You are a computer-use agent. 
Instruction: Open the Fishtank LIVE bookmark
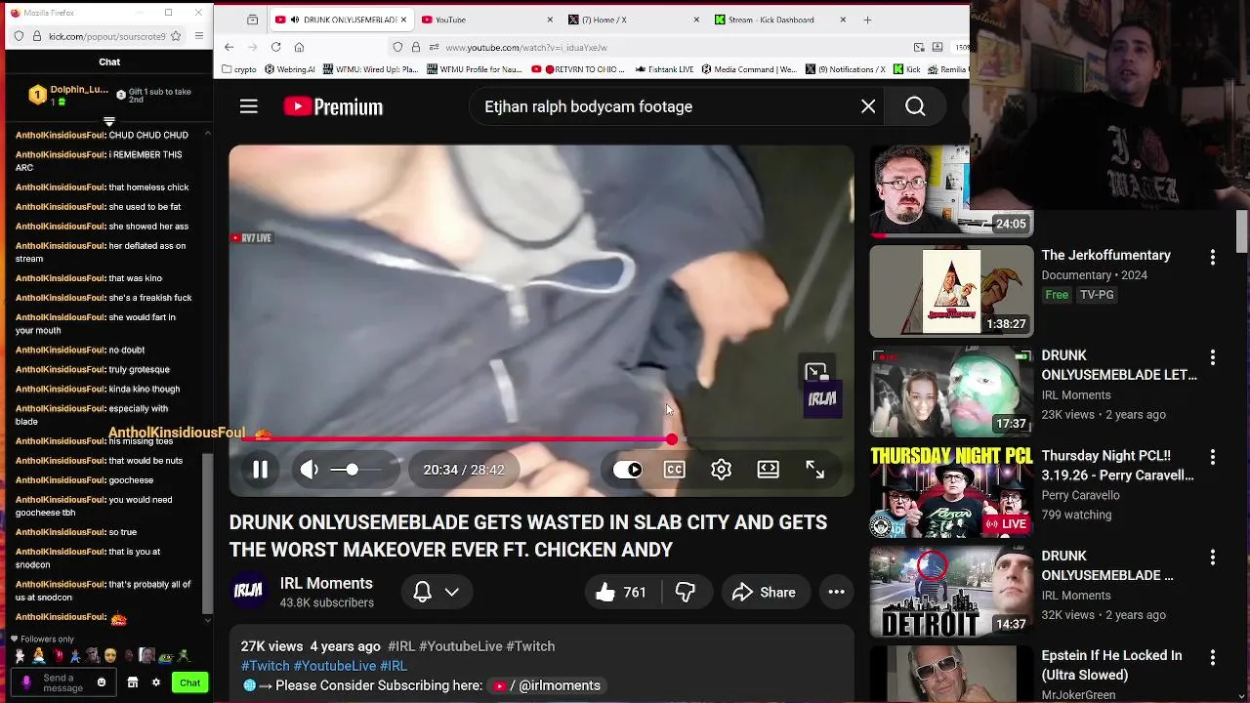(664, 69)
